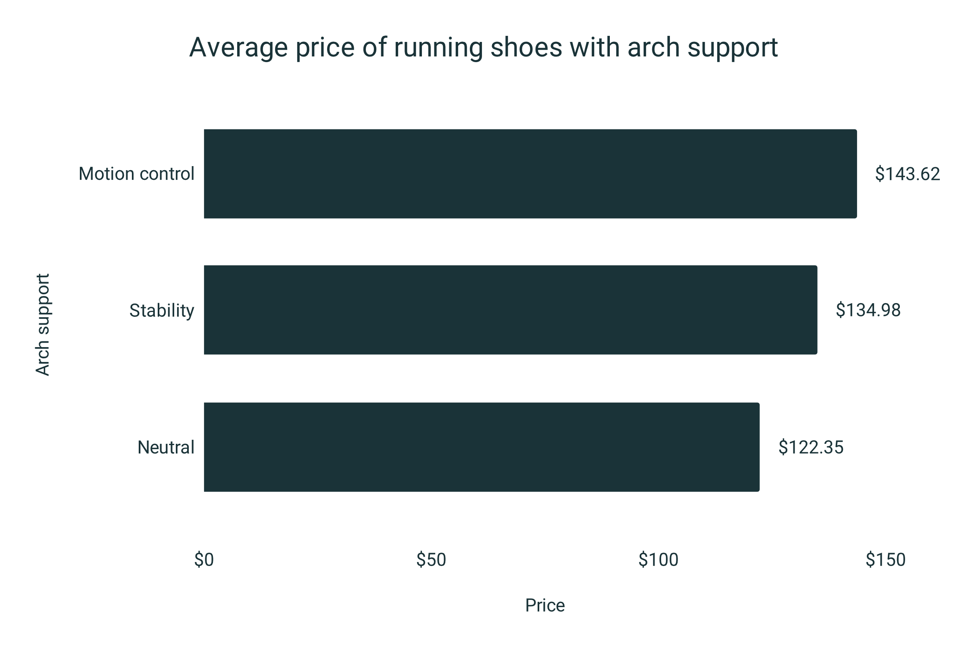Click the Motion control category label
Screen dimensions: 968x645
[x=136, y=174]
